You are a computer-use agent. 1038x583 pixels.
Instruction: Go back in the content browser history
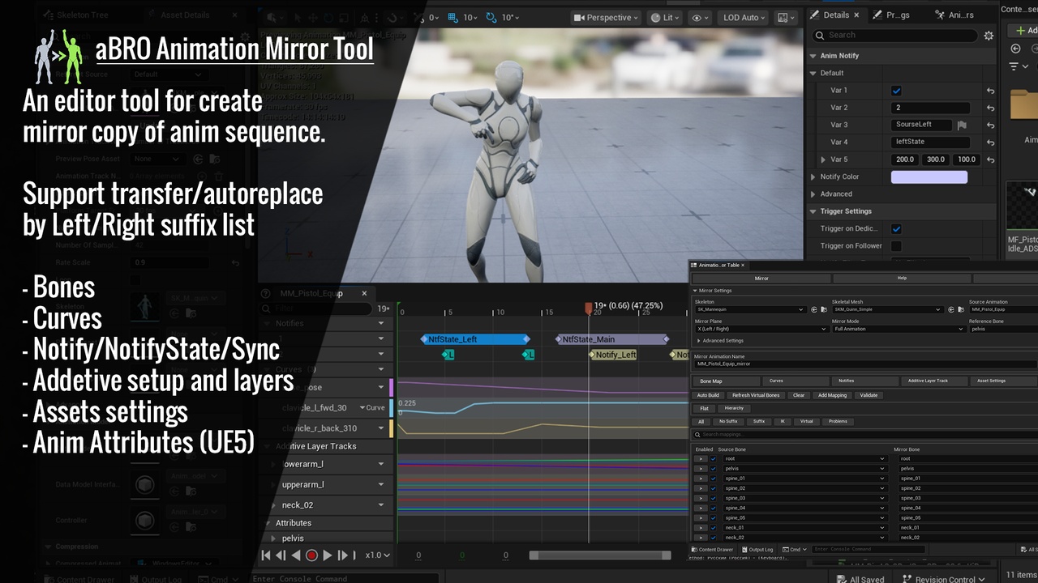tap(1015, 49)
